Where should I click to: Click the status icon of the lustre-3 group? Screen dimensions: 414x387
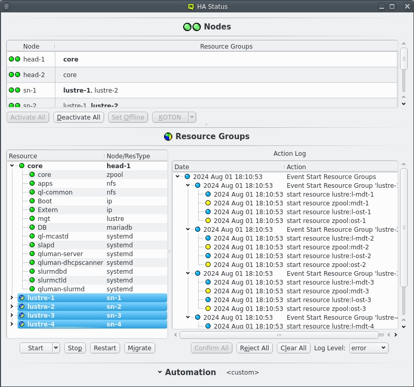pos(22,315)
